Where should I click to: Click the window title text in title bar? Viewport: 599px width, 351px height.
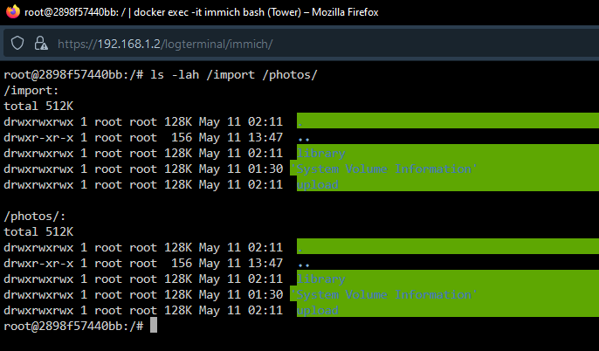(x=202, y=12)
